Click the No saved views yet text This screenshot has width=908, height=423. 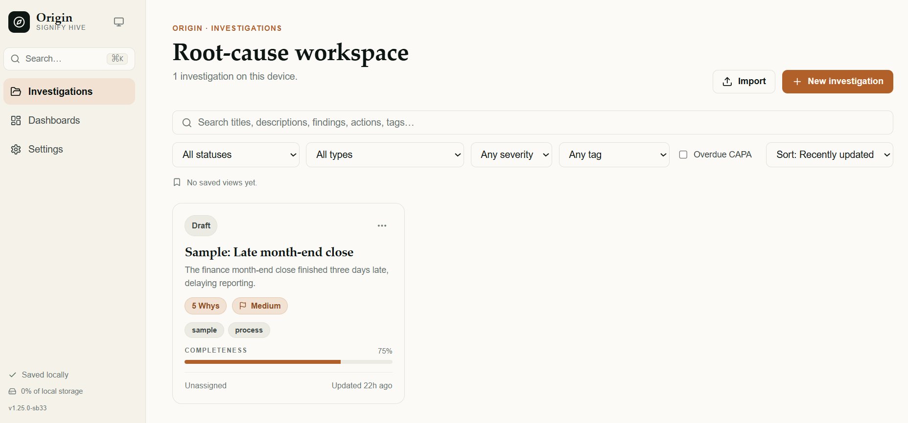point(222,182)
